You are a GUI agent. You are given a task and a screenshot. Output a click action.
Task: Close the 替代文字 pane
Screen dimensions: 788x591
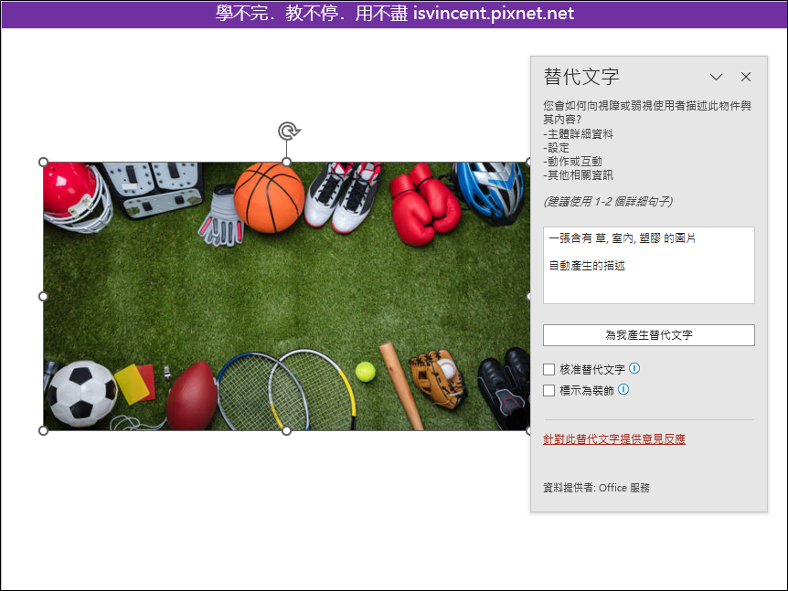746,77
